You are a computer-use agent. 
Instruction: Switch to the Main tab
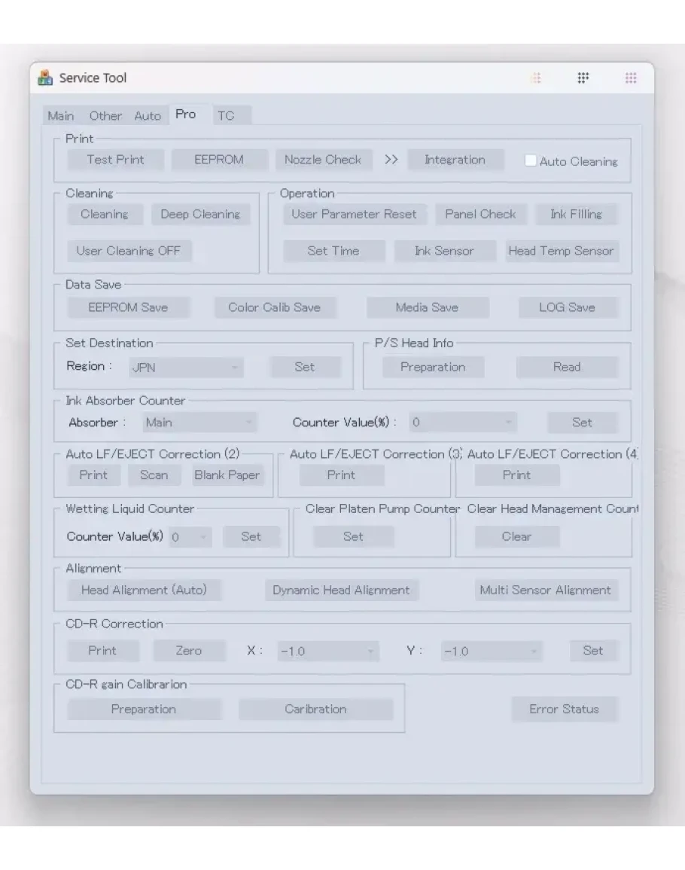[x=61, y=116]
